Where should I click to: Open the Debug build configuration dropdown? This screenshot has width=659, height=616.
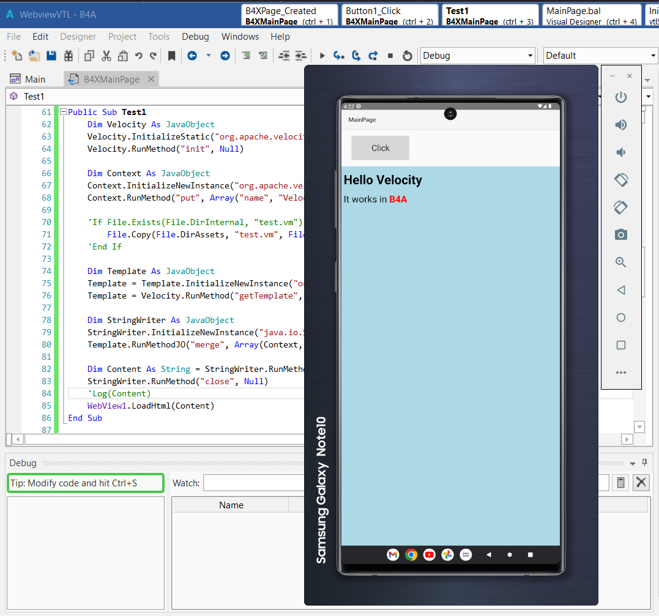click(x=531, y=55)
